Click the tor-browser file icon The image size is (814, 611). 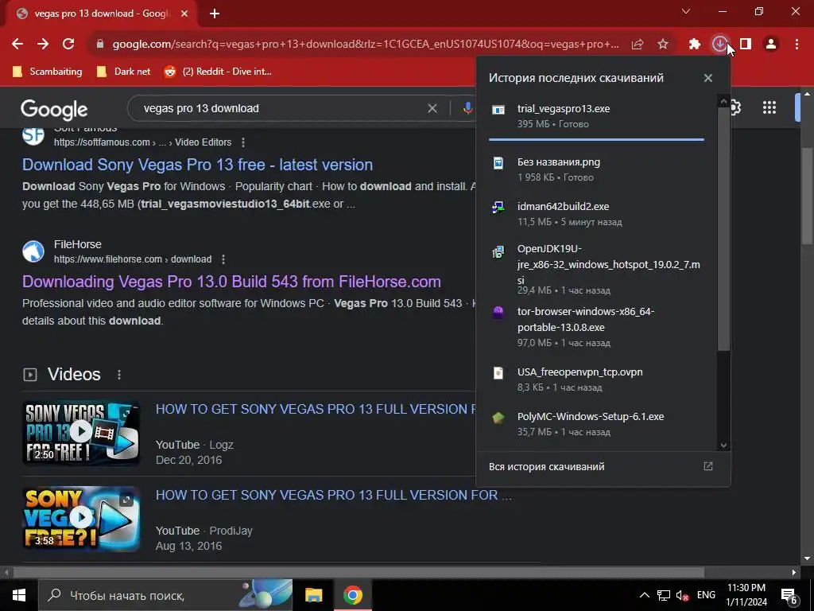498,312
